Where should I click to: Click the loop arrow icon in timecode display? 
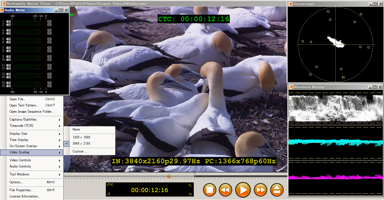coord(109,194)
